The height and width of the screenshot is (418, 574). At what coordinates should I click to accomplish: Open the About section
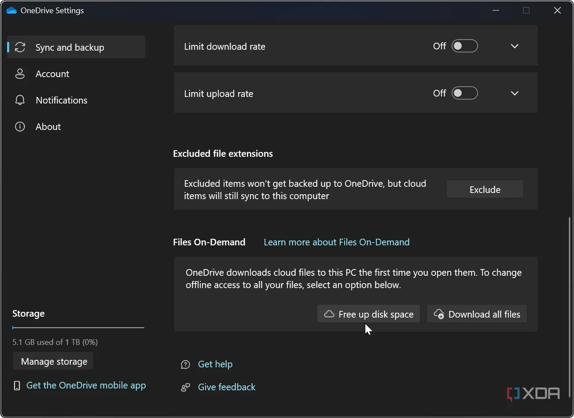click(x=76, y=126)
